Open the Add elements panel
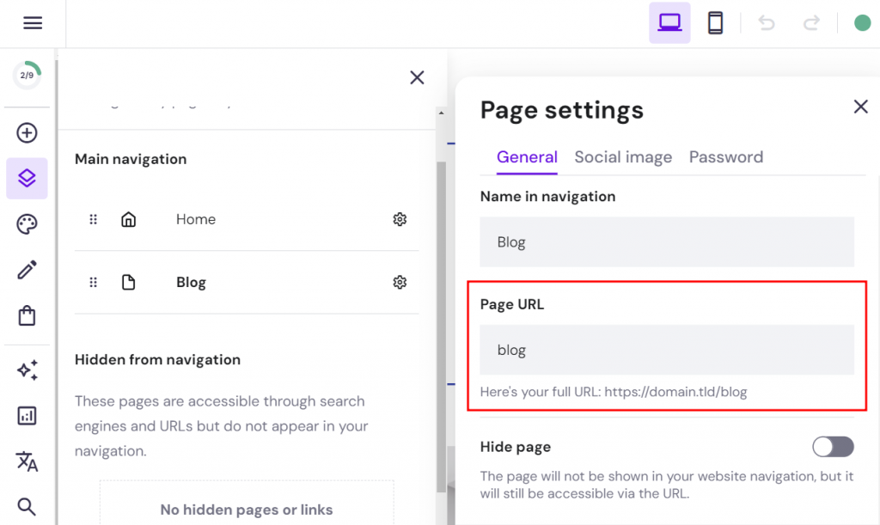 point(27,132)
